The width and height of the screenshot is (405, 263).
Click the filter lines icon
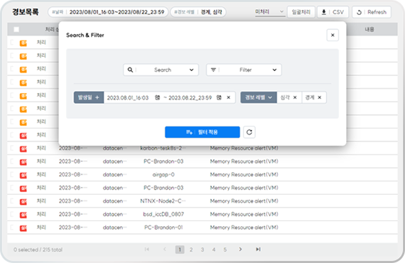(213, 70)
